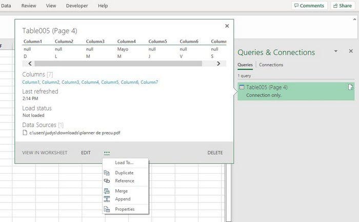Collapse the ribbon with the chevron
The width and height of the screenshot is (359, 222).
click(x=355, y=20)
